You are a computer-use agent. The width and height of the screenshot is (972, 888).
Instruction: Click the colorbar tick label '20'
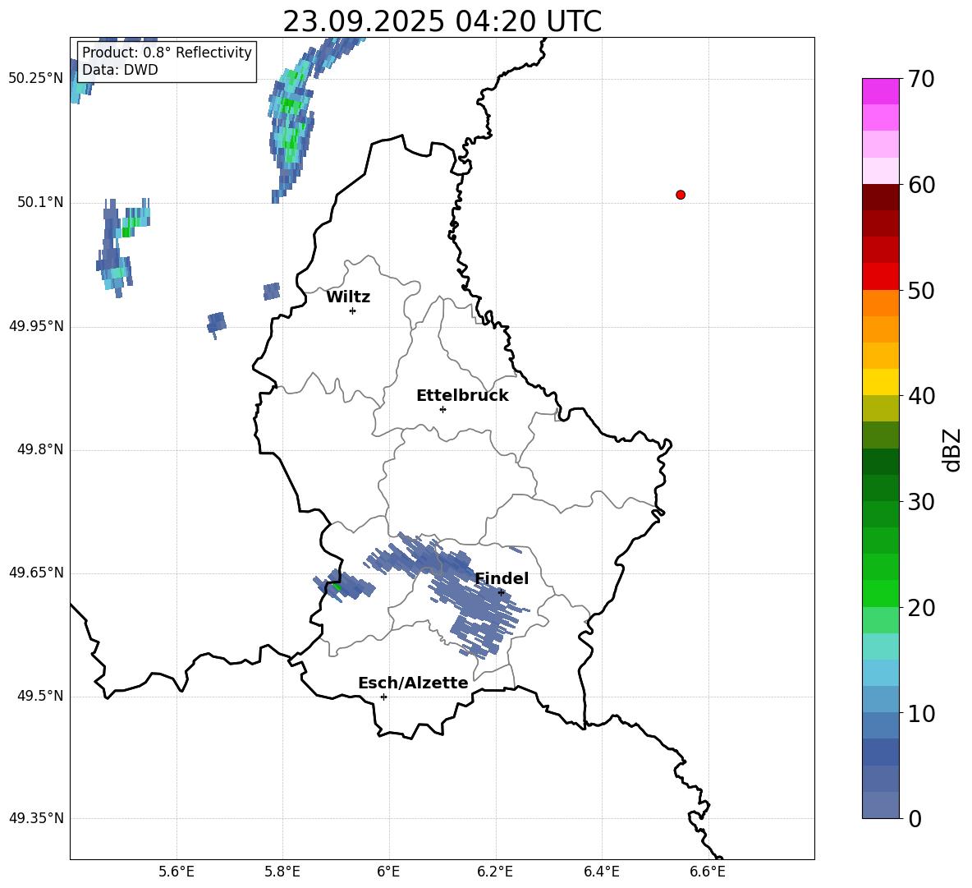click(x=921, y=607)
